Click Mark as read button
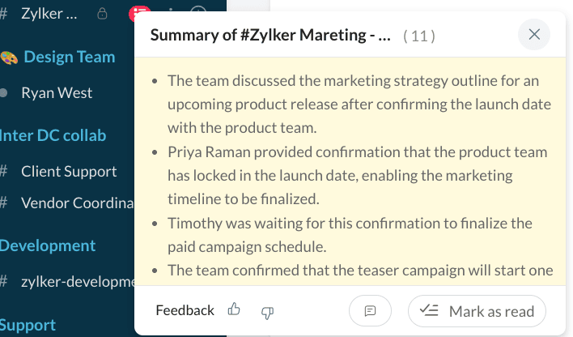The image size is (573, 337). tap(477, 311)
